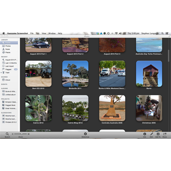This screenshot has width=171, height=171.
Task: Click the Spotlight search icon in menu bar
Action: pos(162,33)
